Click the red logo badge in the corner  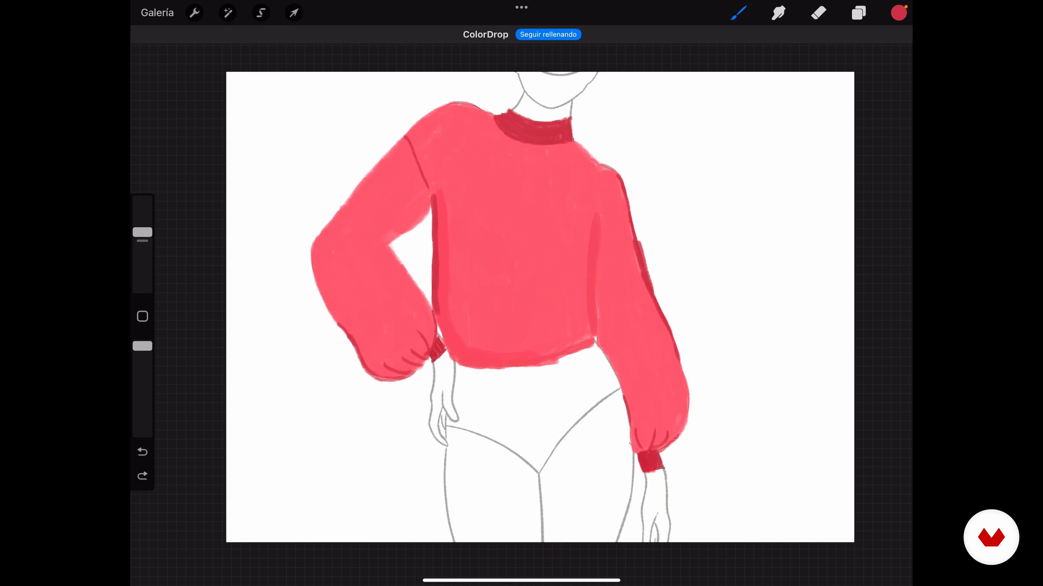[x=991, y=537]
